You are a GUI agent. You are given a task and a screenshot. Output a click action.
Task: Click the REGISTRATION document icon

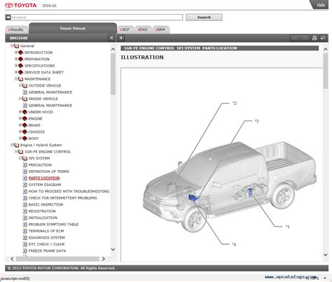tap(25, 211)
